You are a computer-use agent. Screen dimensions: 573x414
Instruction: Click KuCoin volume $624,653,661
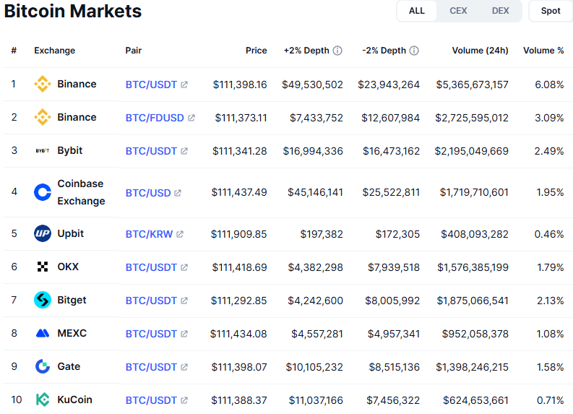point(475,400)
